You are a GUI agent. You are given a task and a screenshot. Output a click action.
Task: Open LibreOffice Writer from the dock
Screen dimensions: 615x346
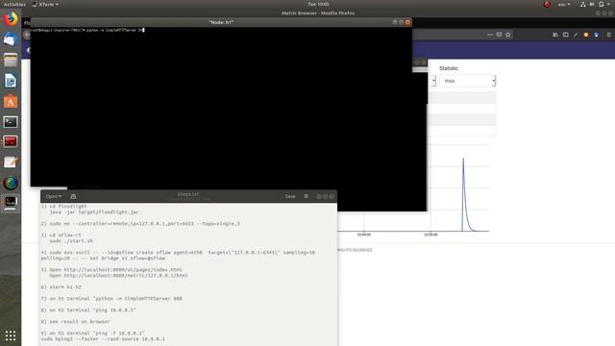click(11, 81)
